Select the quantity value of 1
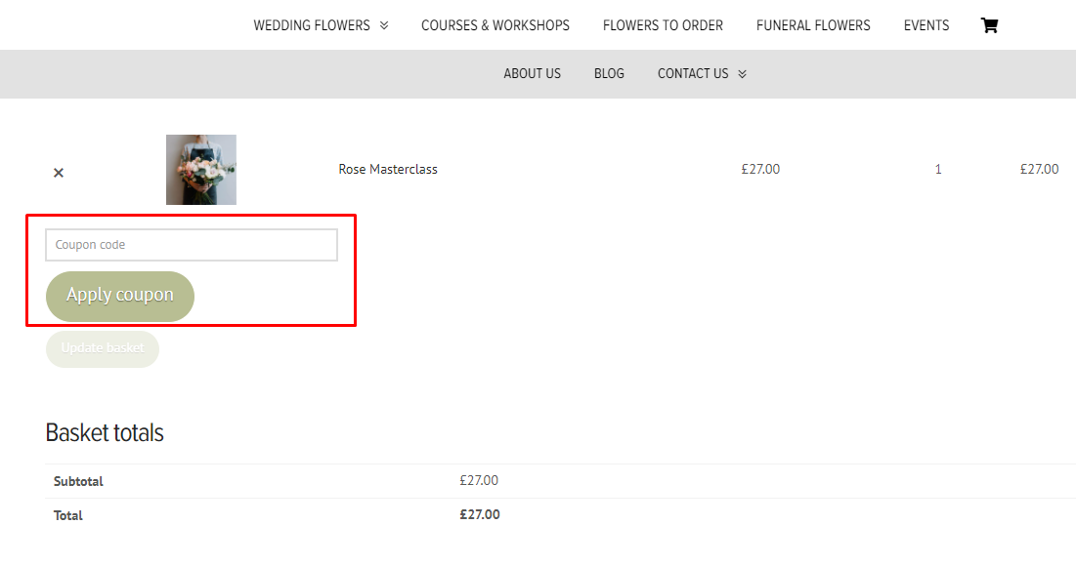This screenshot has height=565, width=1076. click(x=937, y=169)
